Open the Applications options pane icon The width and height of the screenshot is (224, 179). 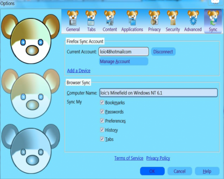132,21
